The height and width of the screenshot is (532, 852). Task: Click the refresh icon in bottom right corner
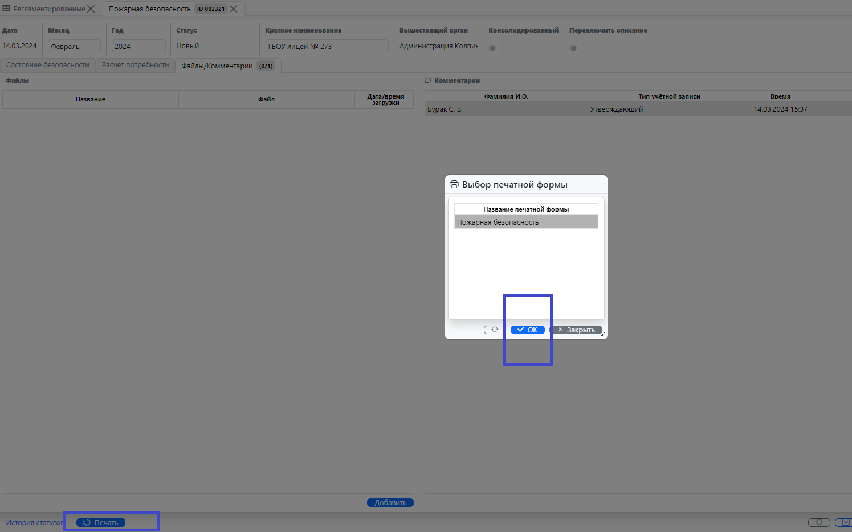[819, 522]
